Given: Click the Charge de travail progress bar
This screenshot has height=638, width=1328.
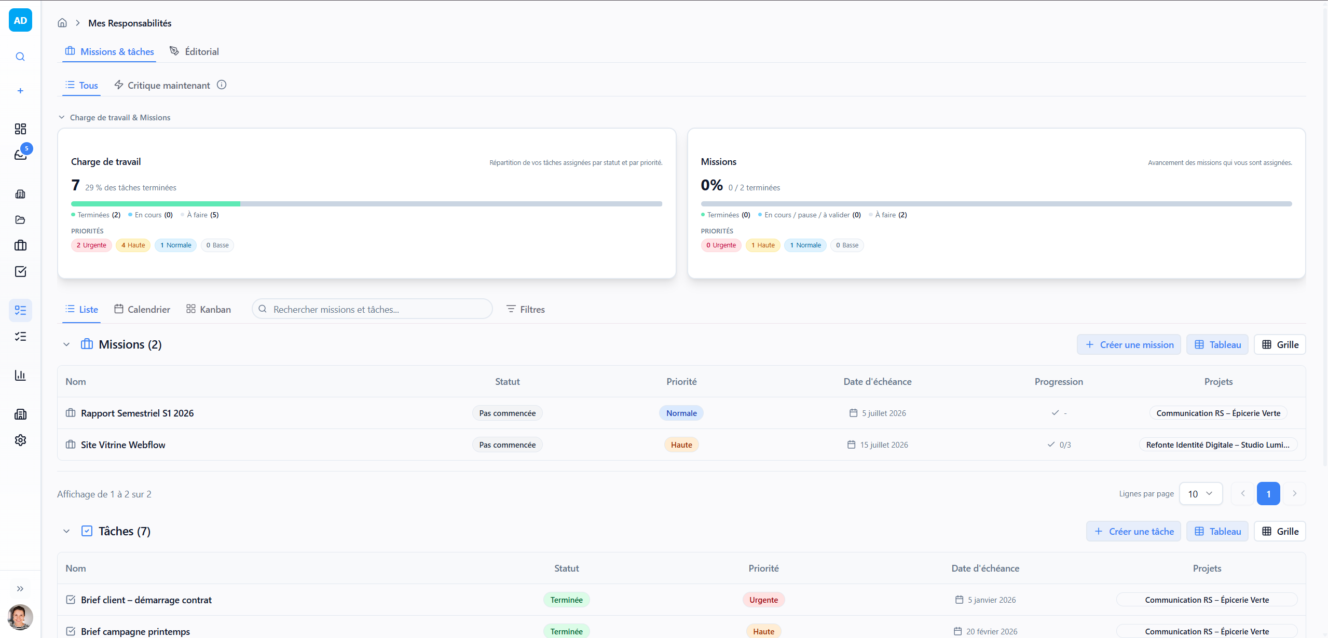Looking at the screenshot, I should coord(366,204).
